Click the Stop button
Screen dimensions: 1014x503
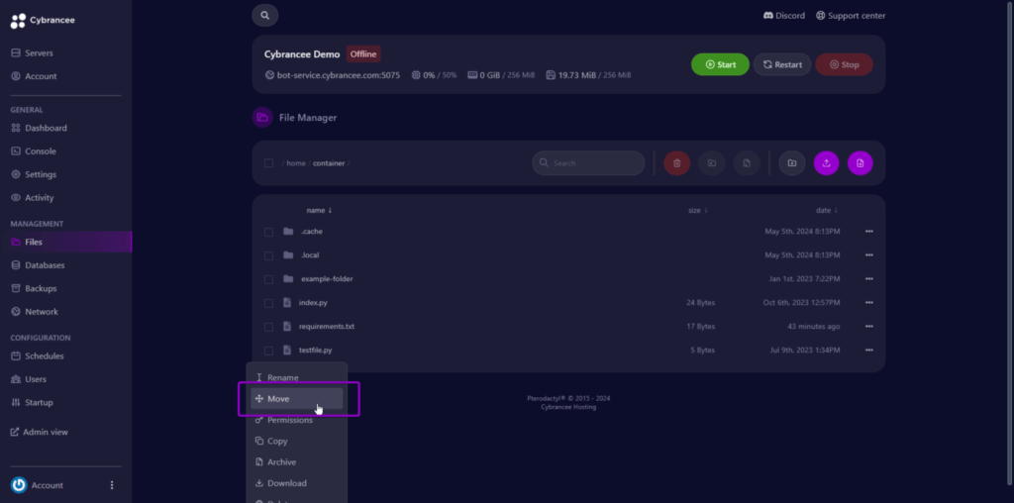pos(844,64)
